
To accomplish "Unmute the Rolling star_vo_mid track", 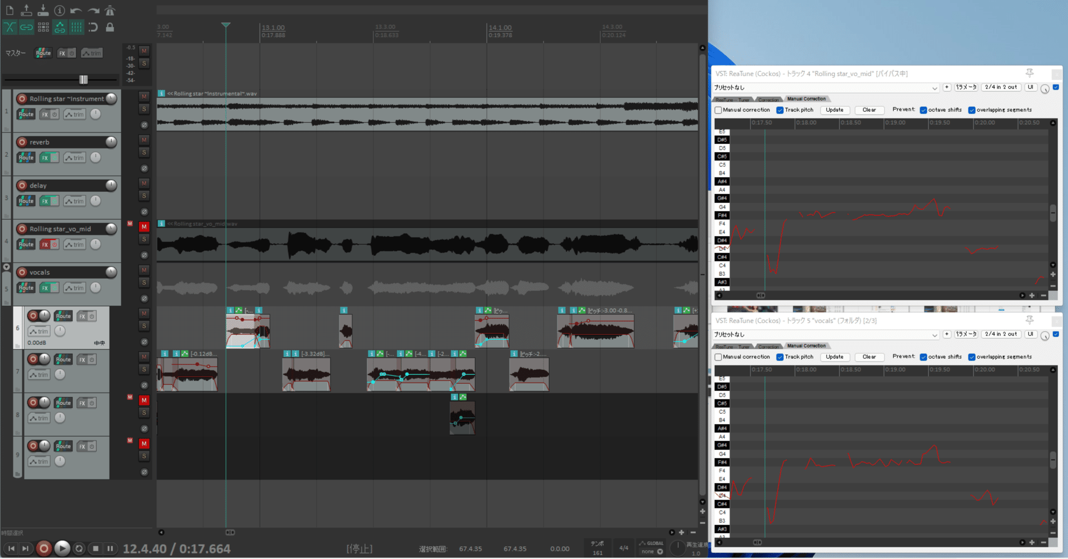I will click(144, 227).
